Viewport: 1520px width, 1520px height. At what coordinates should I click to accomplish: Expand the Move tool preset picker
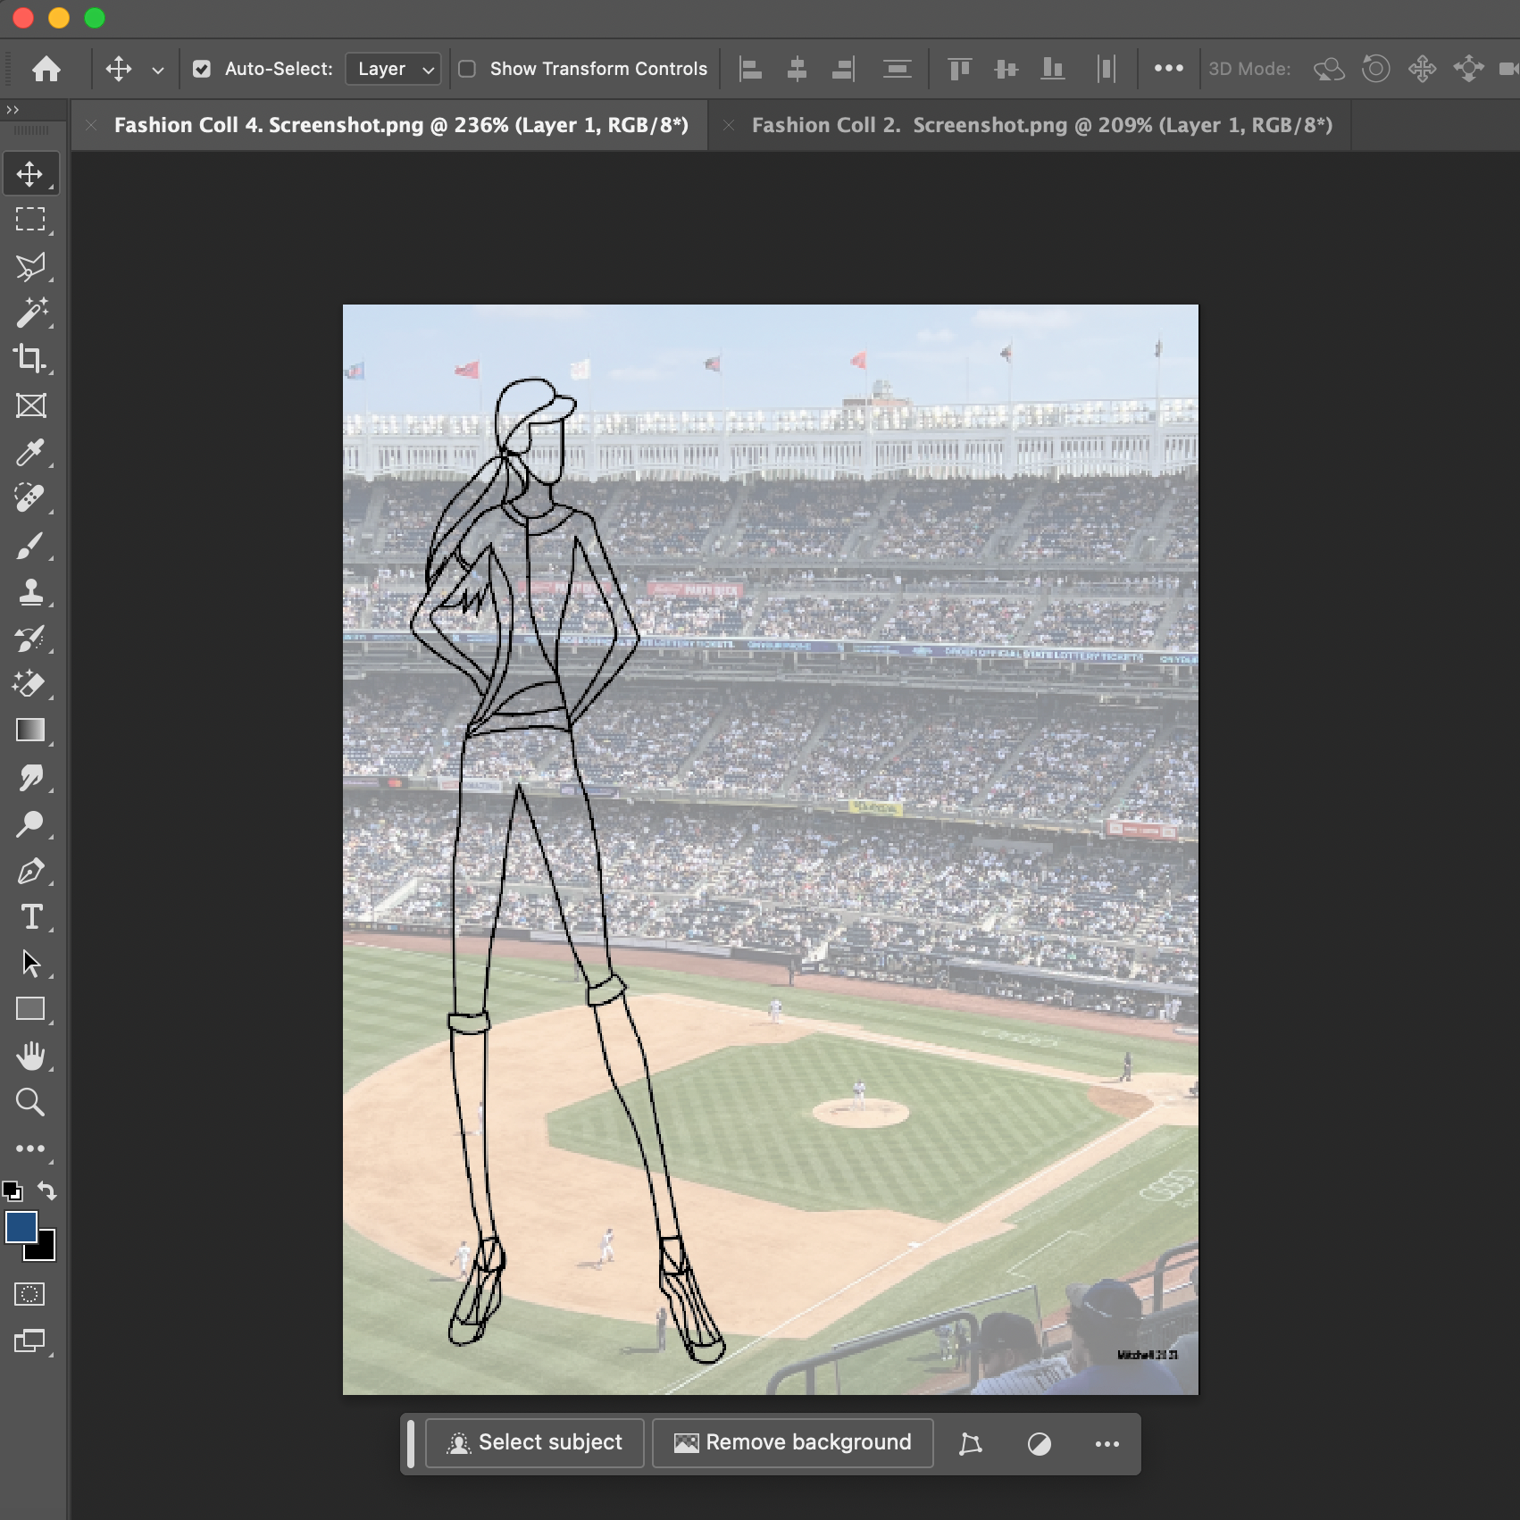[157, 70]
